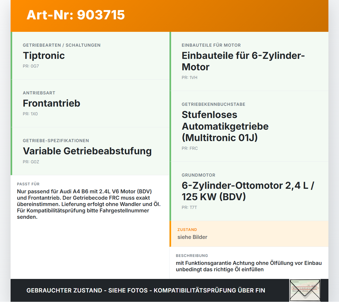Click the Zustand 'siehe Bilder' box
This screenshot has height=302, width=339.
pos(249,234)
